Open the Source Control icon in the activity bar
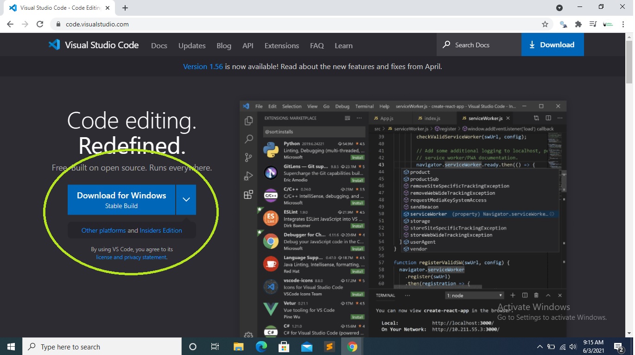The height and width of the screenshot is (355, 635). [x=248, y=157]
